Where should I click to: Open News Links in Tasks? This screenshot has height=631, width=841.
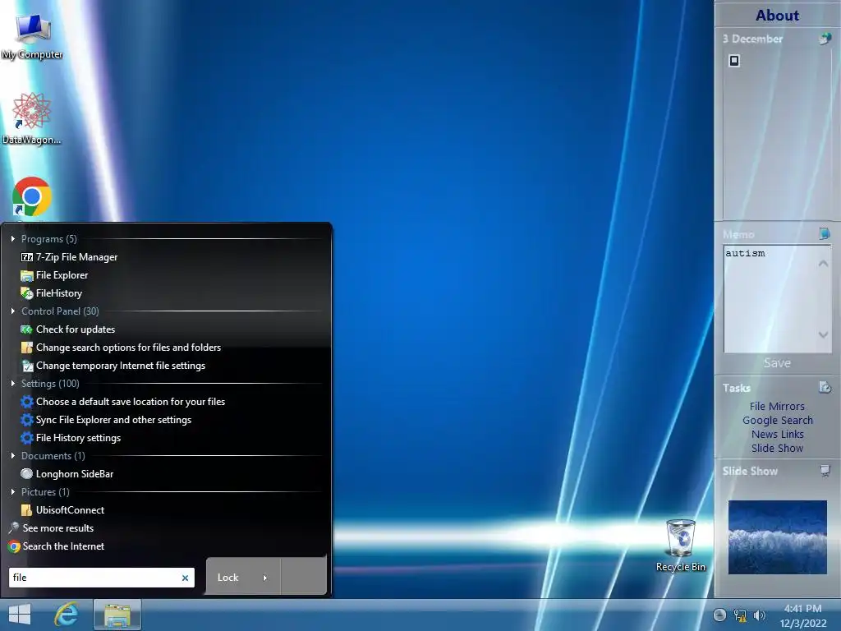[x=777, y=434]
